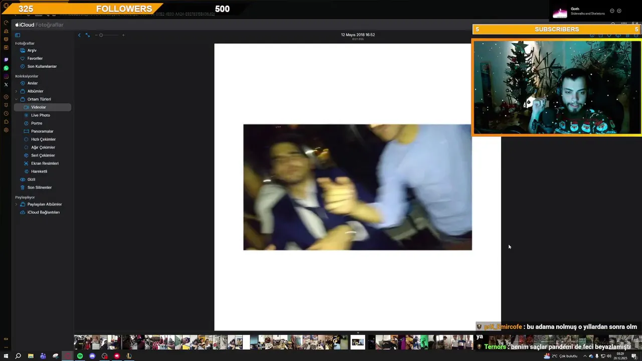The width and height of the screenshot is (642, 361).
Task: Open the Windows Start button
Action: pos(6,356)
